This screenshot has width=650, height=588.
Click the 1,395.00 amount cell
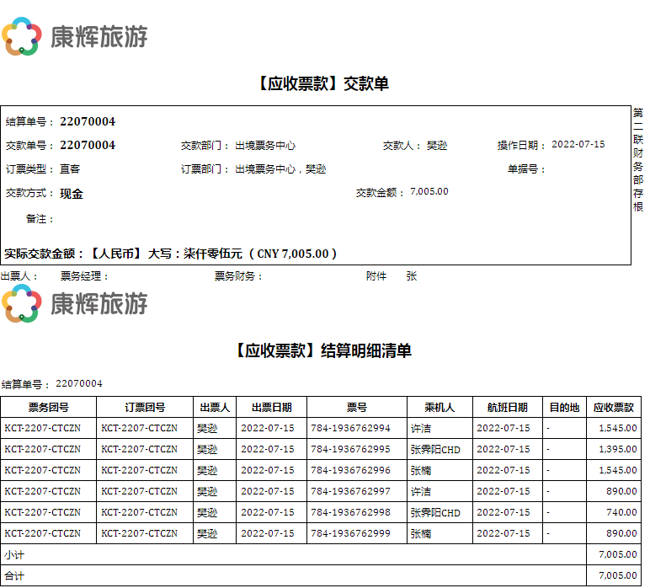coord(617,449)
